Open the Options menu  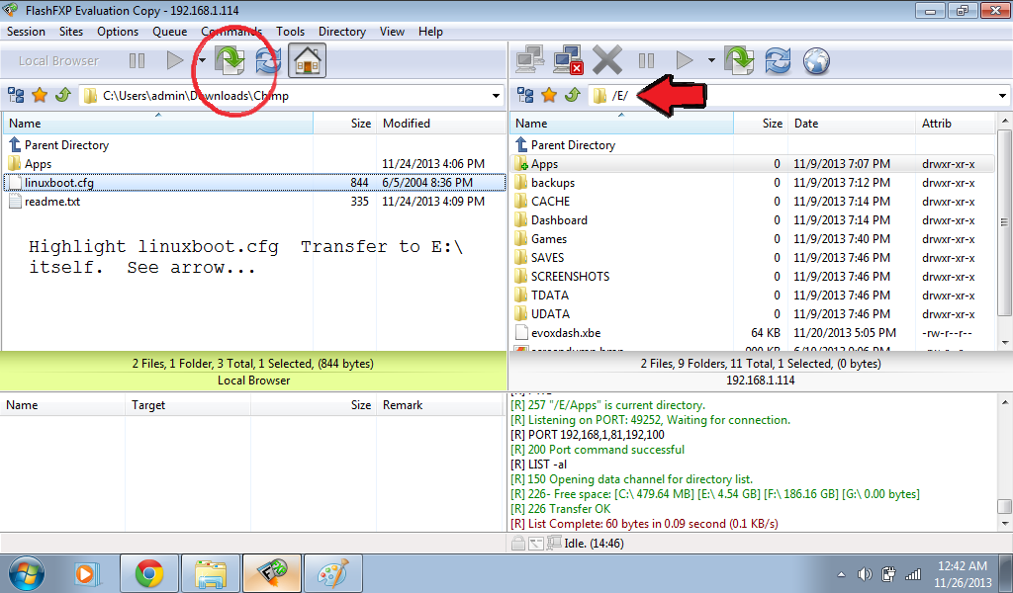pos(118,32)
